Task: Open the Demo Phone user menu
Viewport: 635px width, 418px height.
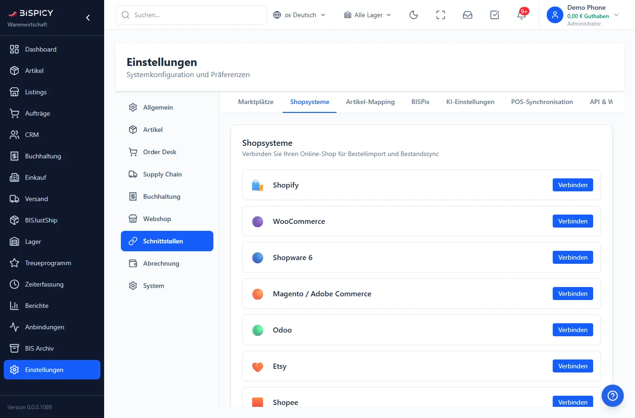Action: pyautogui.click(x=583, y=15)
